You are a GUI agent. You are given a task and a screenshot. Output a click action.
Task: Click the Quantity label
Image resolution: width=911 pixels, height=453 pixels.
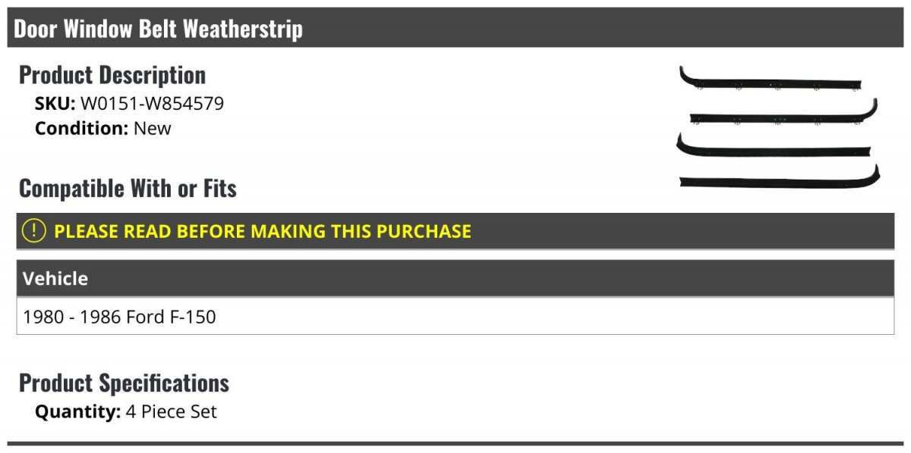(77, 412)
